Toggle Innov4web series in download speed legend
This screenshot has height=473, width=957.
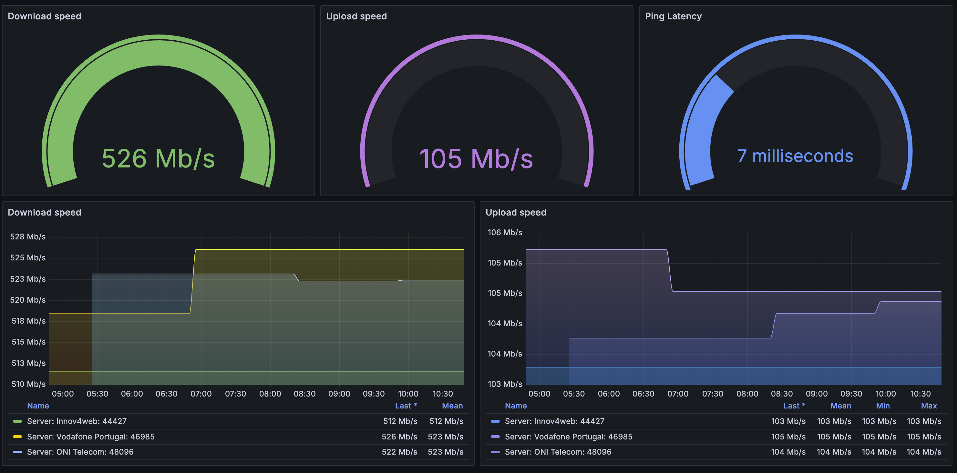(77, 421)
